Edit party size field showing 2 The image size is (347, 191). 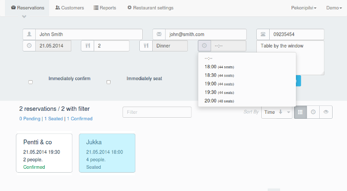coord(112,46)
